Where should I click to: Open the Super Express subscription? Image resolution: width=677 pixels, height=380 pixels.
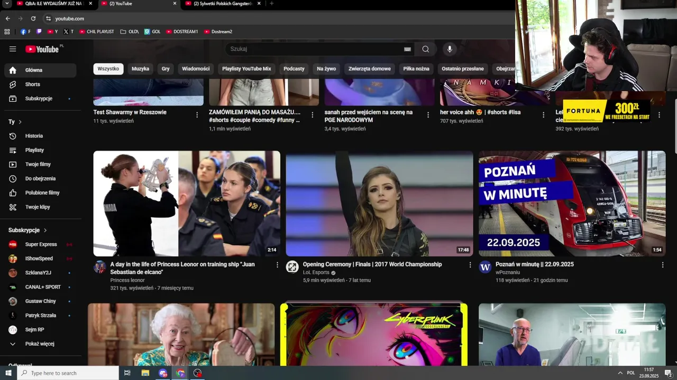pyautogui.click(x=41, y=244)
